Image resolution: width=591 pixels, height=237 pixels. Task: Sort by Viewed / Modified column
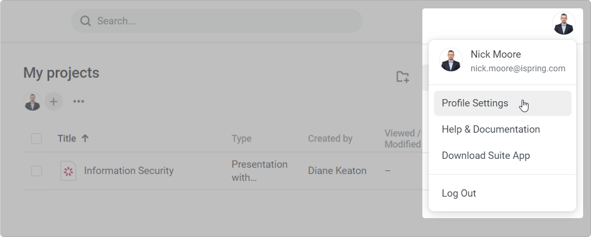(402, 138)
